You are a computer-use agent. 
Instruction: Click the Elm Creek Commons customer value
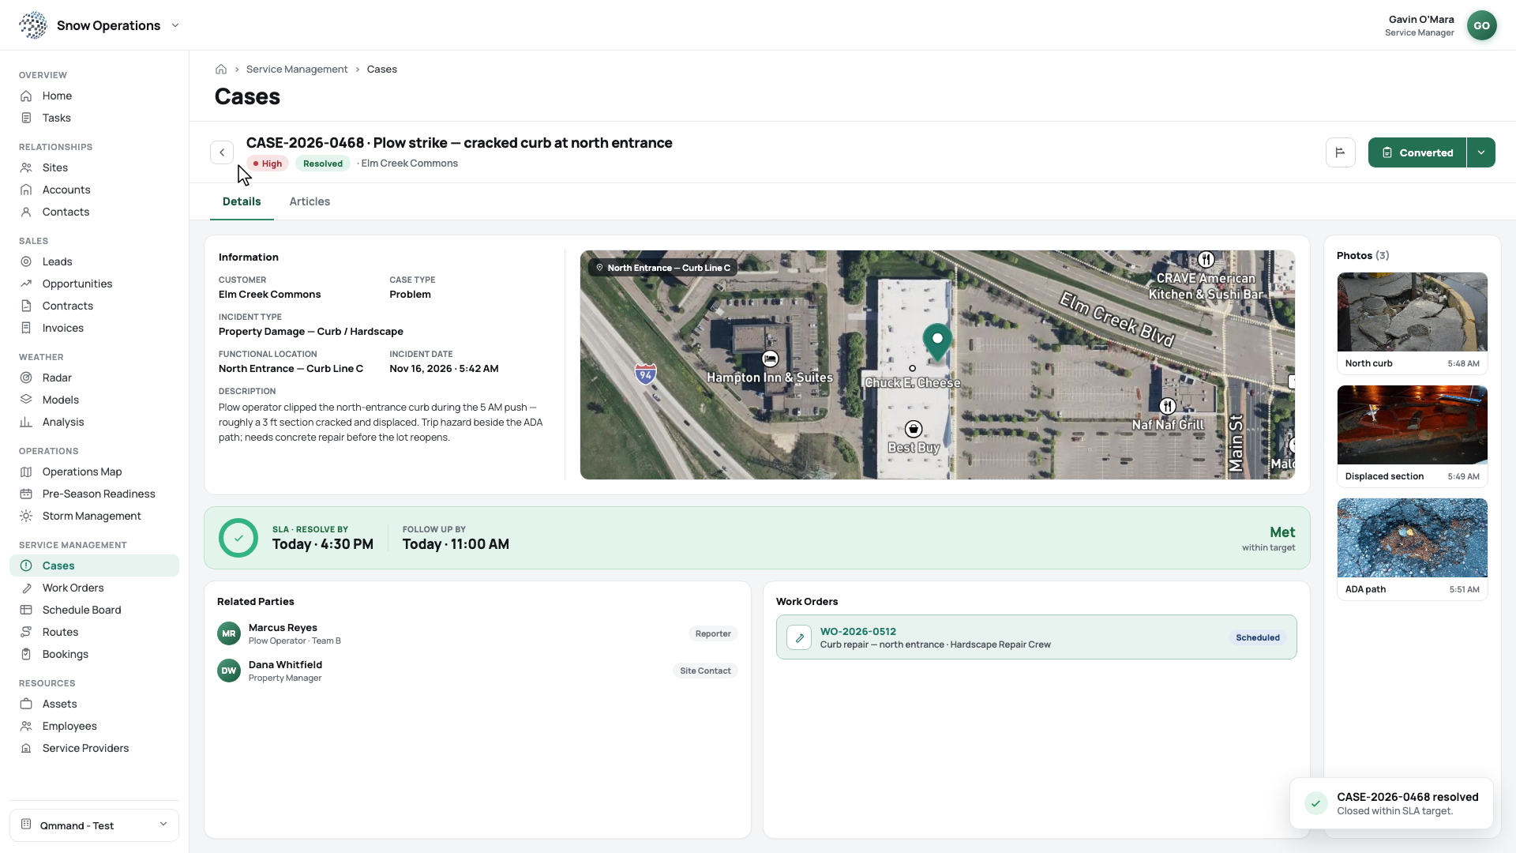(269, 295)
